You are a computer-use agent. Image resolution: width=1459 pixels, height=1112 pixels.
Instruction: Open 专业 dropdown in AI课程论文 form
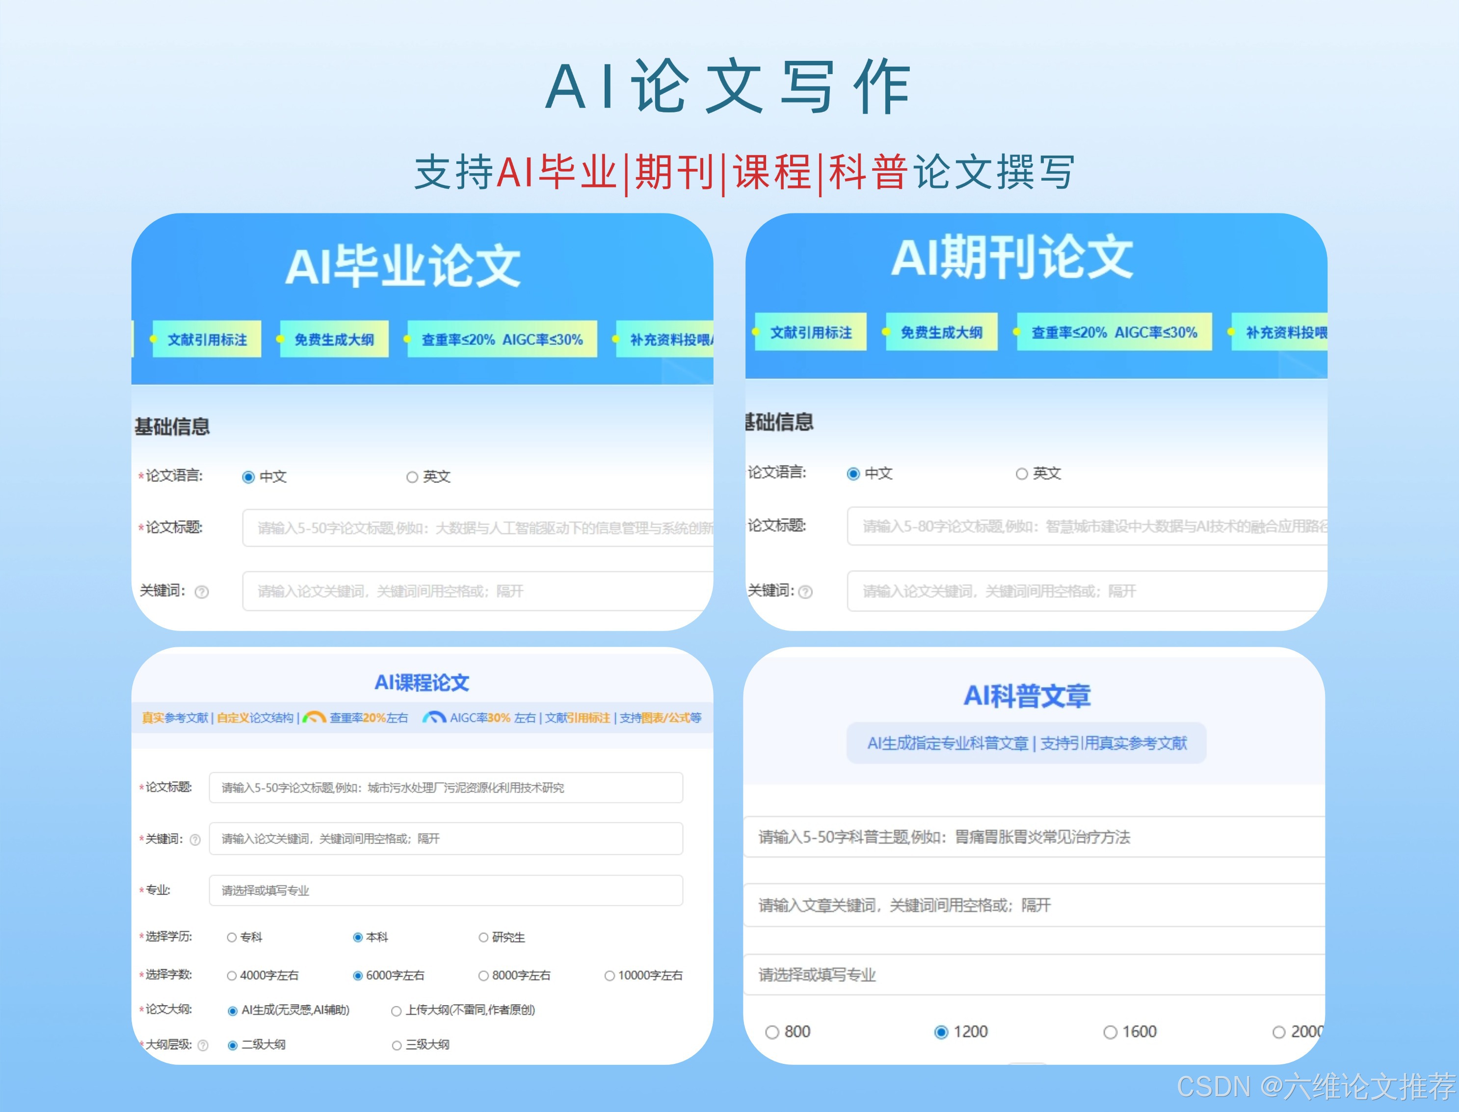(446, 890)
